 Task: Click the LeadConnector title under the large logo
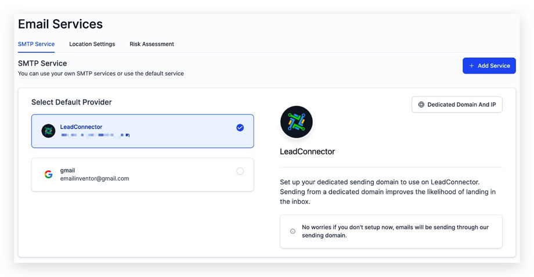(307, 152)
